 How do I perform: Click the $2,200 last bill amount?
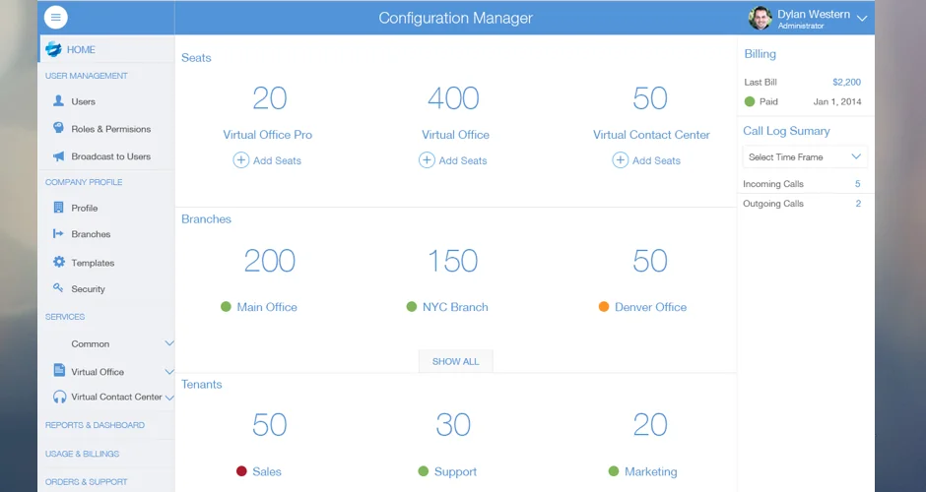pos(846,82)
